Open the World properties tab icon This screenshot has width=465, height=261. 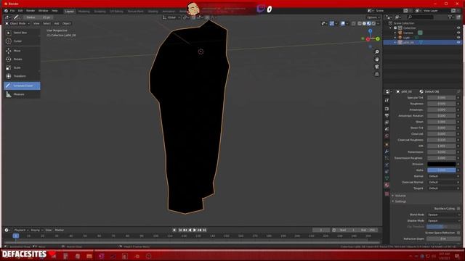coord(387,136)
